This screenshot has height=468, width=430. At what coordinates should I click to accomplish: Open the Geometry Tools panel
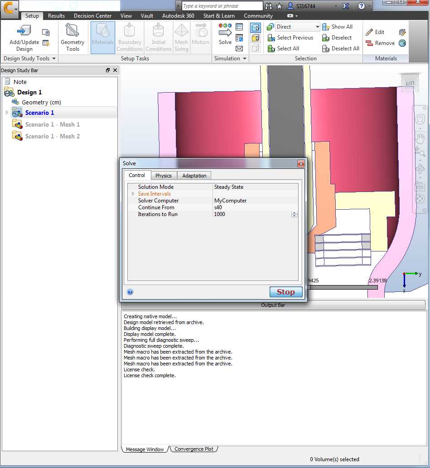pos(72,36)
